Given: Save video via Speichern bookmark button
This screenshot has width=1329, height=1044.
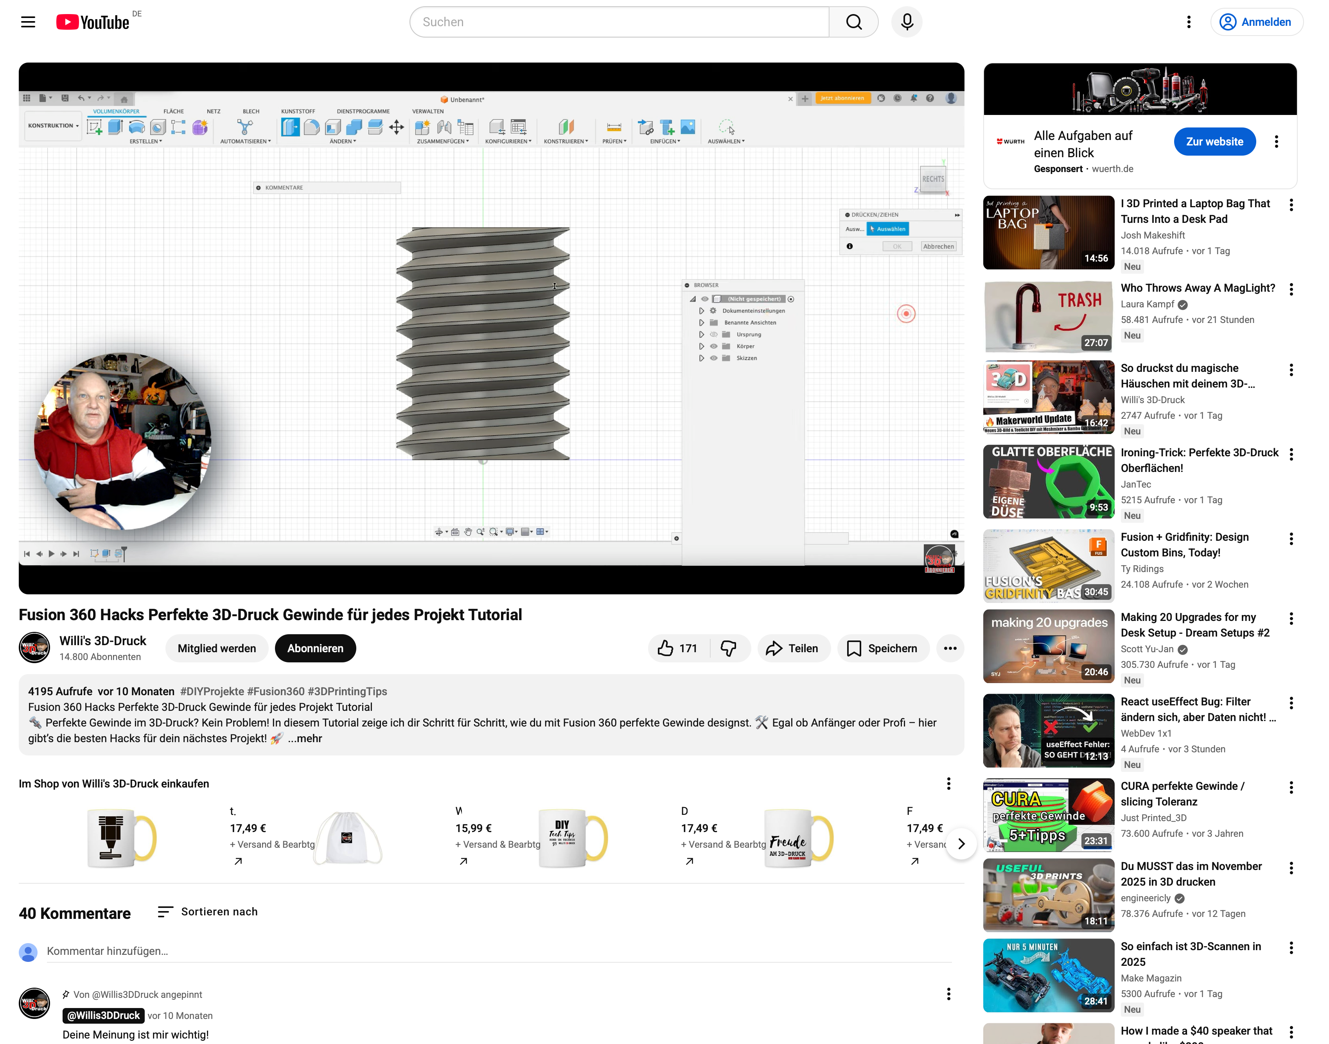Looking at the screenshot, I should point(882,649).
